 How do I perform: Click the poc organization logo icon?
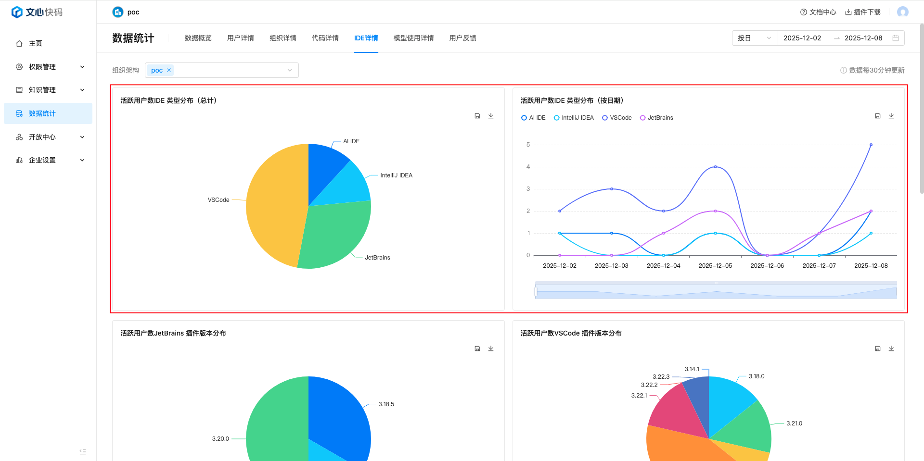pos(118,12)
